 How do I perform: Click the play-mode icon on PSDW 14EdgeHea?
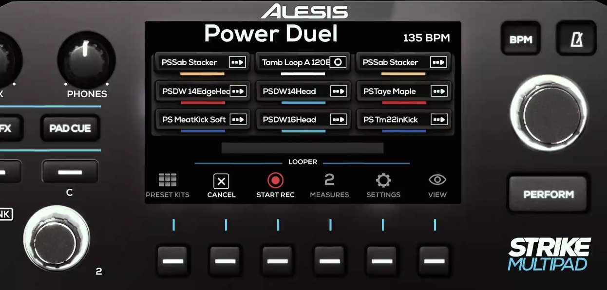click(238, 91)
